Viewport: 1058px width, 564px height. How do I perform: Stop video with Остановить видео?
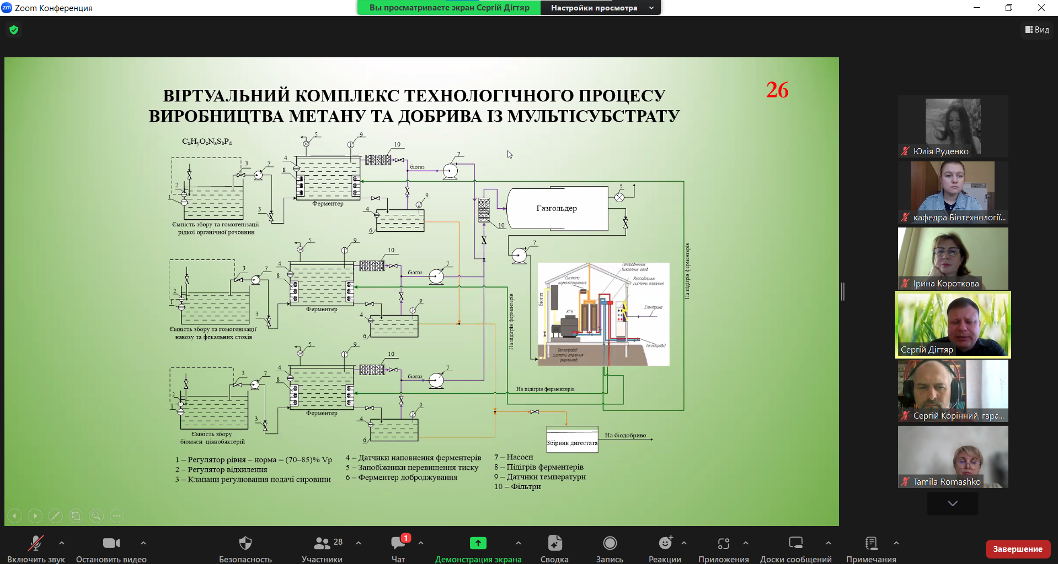(111, 549)
